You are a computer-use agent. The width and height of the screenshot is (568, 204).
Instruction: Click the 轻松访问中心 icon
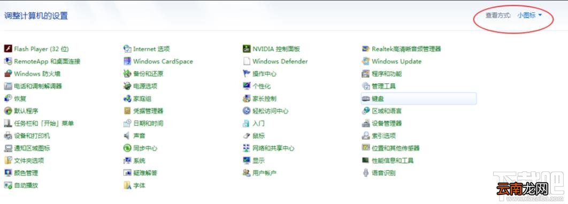coord(247,111)
